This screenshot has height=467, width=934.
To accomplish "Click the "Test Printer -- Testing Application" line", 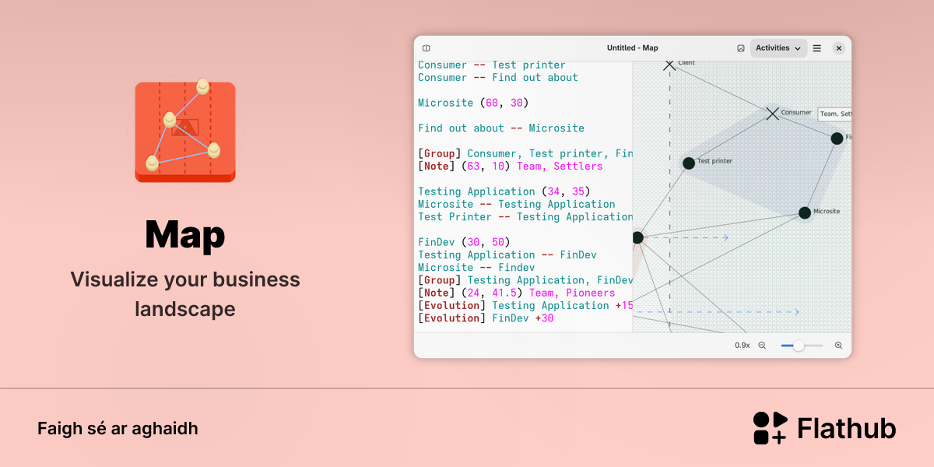I will (x=525, y=217).
